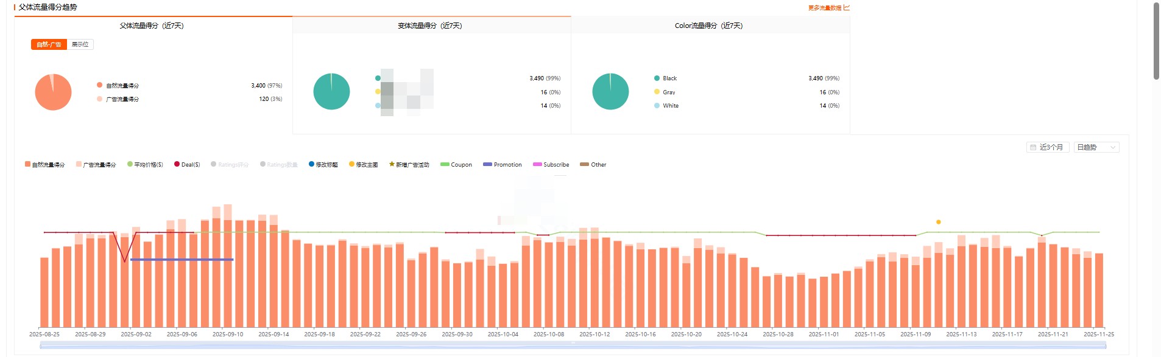Select the 展示位 toggle button
1161x357 pixels.
80,44
